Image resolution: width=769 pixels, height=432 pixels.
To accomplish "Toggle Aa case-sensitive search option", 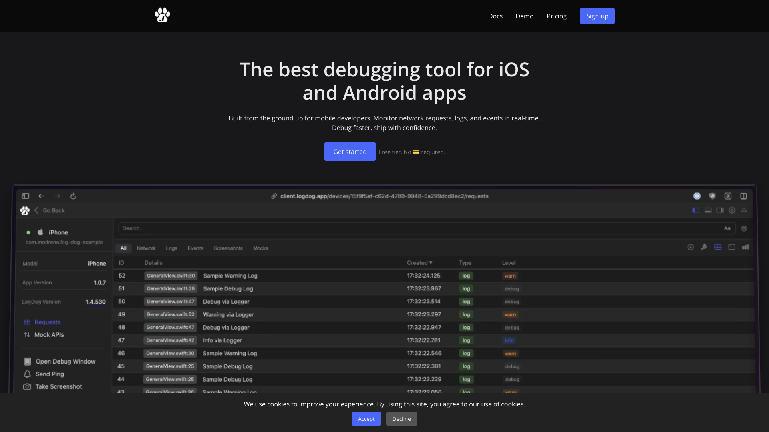I will 727,228.
